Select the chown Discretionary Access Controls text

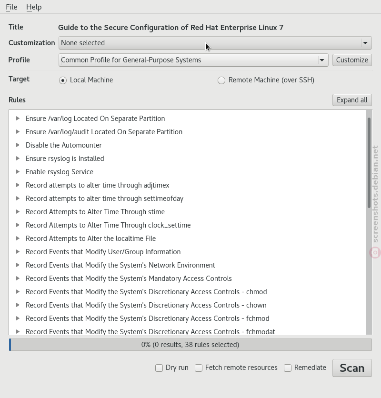146,305
